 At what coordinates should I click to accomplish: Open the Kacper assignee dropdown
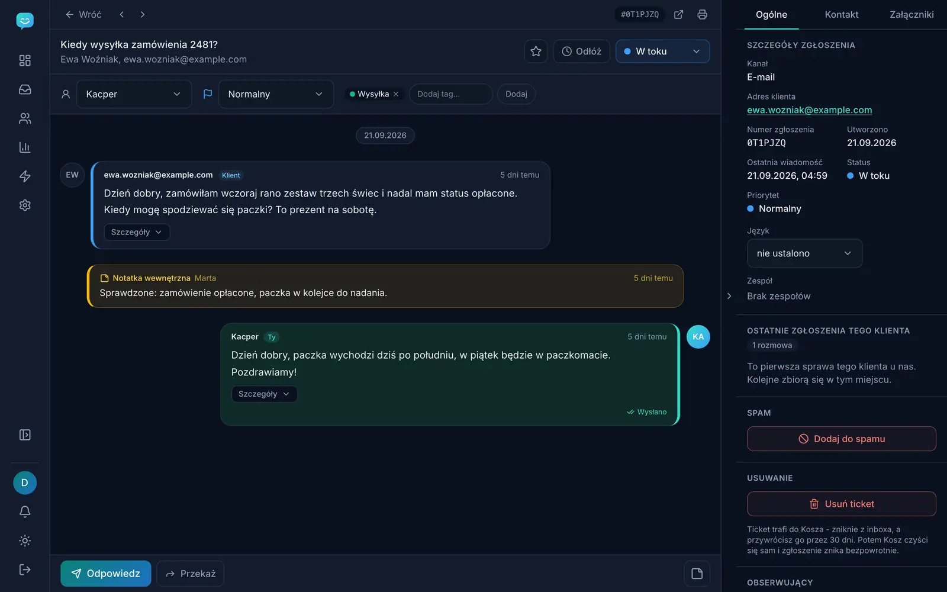point(134,94)
